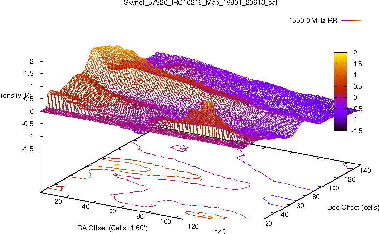Click the color bar tick label 1.5
Image resolution: width=379 pixels, height=234 pixels.
357,64
